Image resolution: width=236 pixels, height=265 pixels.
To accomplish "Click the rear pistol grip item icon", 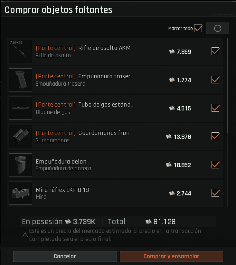I will (x=21, y=80).
